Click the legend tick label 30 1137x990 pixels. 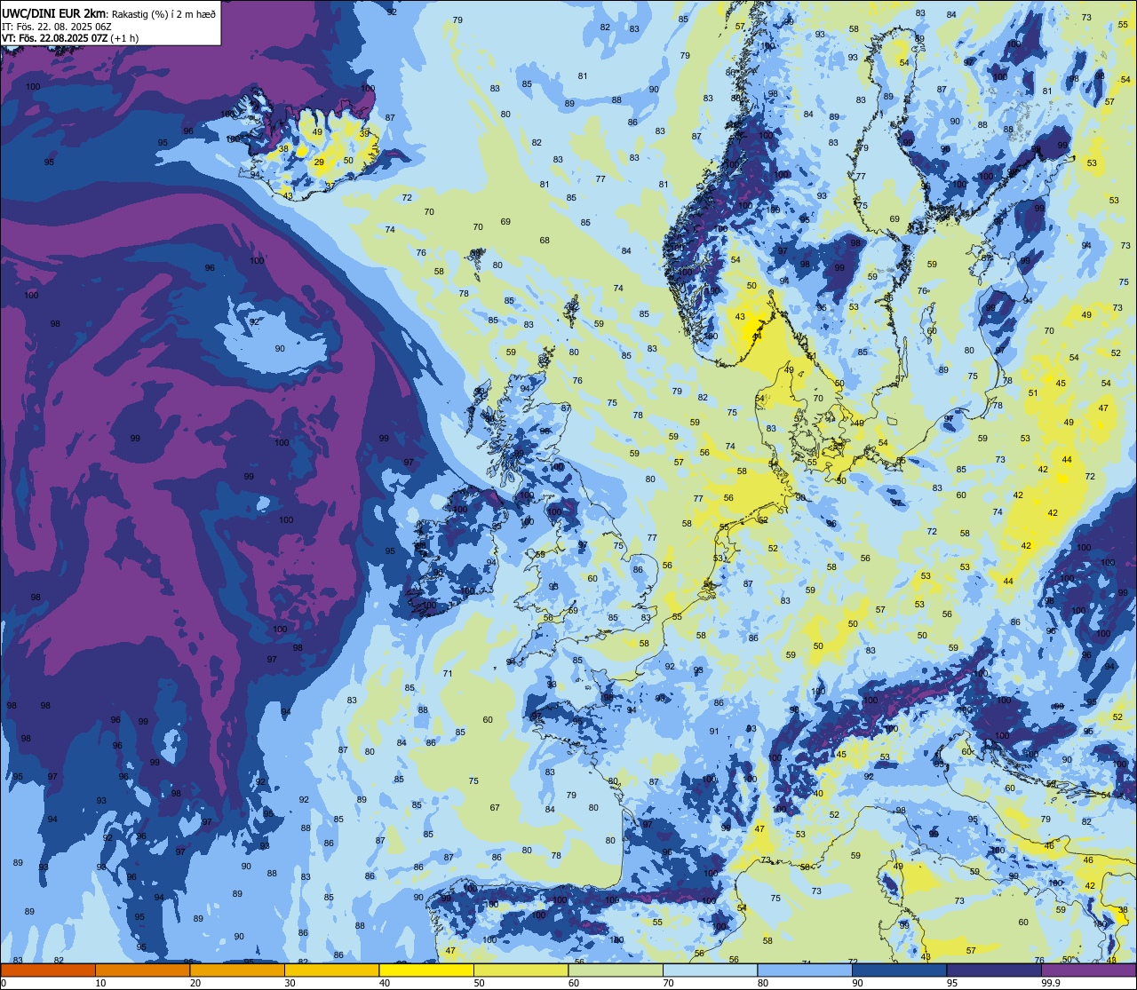290,983
